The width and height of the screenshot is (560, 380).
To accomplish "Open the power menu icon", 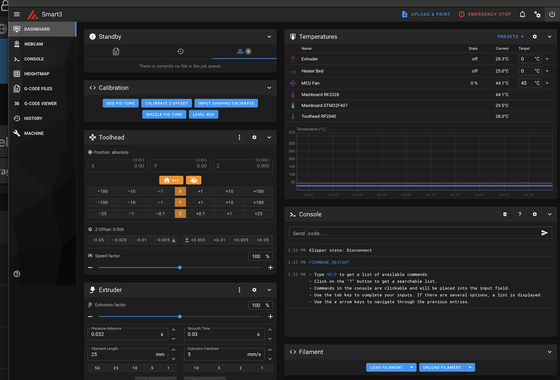I will coord(552,14).
